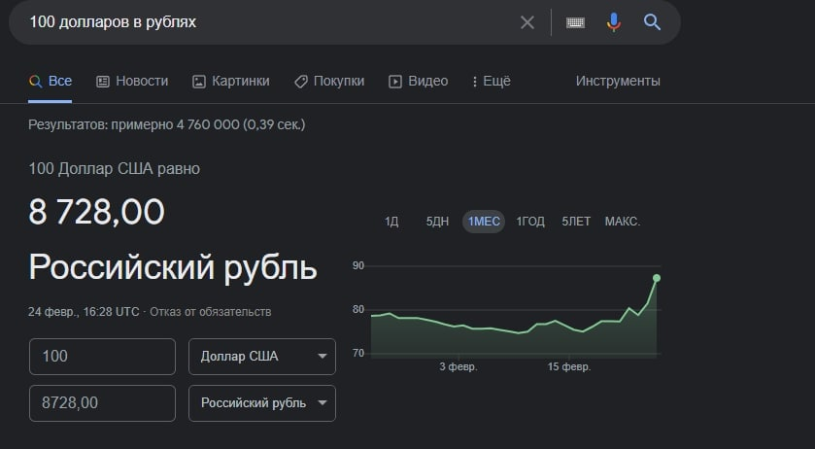Image resolution: width=815 pixels, height=449 pixels.
Task: Clear the search query with X icon
Action: pos(527,22)
